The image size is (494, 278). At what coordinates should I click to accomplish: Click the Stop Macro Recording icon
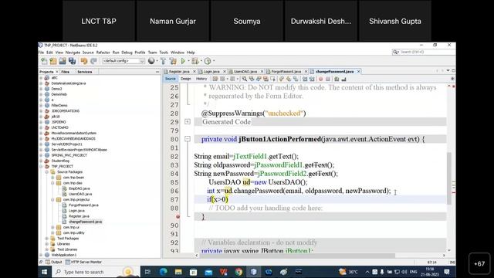coord(327,79)
